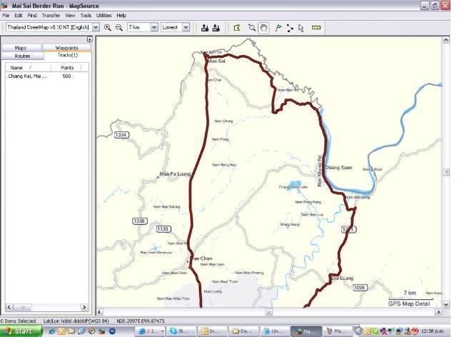Open the Windows start button

21,331
